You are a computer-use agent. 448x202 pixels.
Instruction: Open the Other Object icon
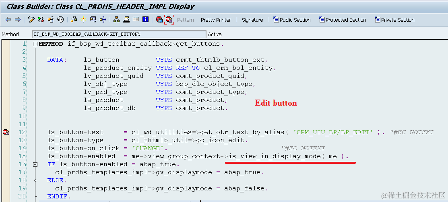pyautogui.click(x=51, y=20)
